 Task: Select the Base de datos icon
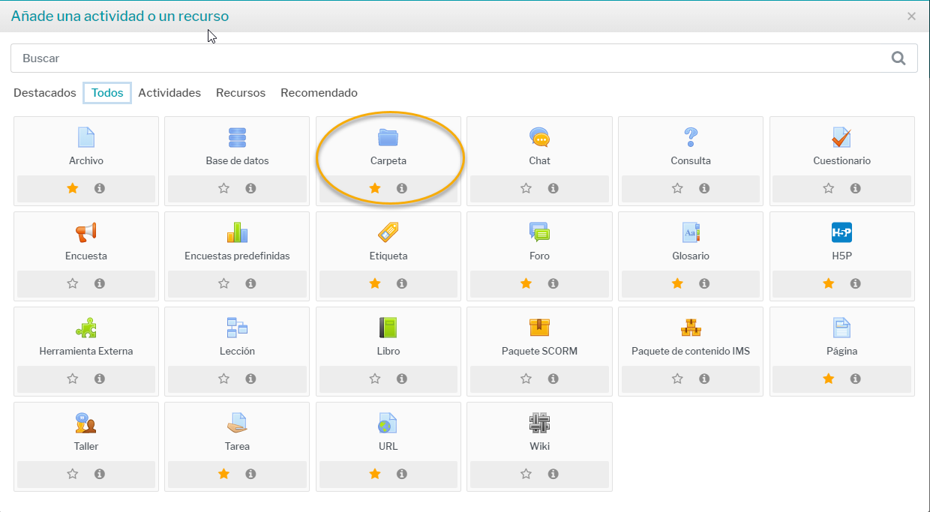coord(237,137)
